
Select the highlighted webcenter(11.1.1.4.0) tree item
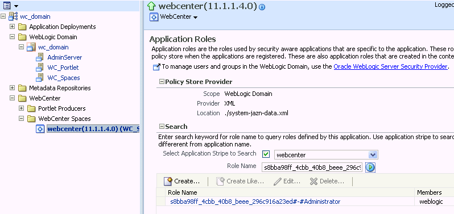coord(93,129)
